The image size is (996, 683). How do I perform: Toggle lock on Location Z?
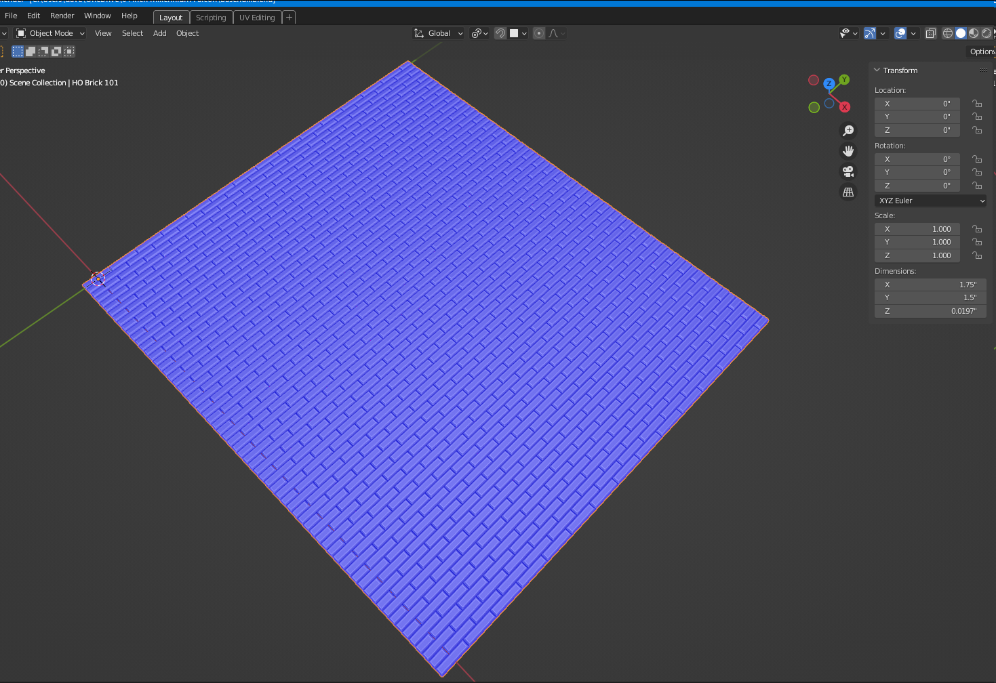[977, 130]
